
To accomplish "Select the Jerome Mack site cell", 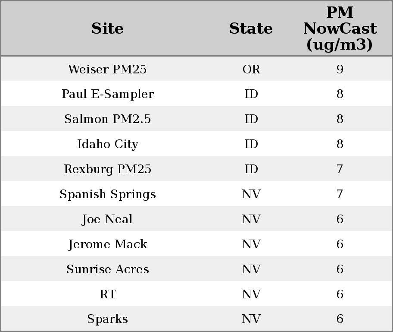I will tap(107, 244).
